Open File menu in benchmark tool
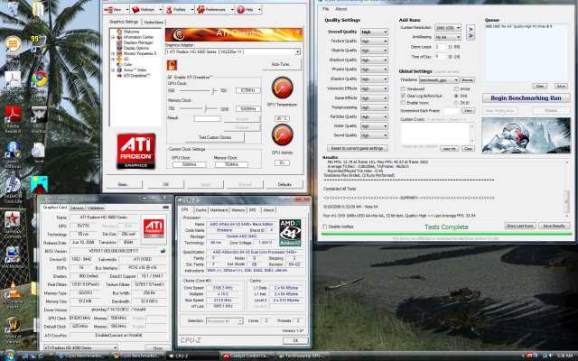578x361 pixels. point(326,9)
